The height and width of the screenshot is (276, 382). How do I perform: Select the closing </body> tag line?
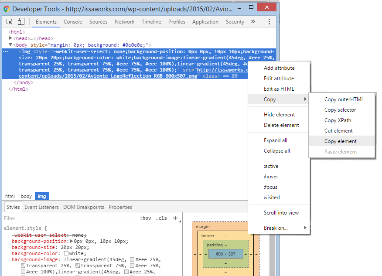(24, 82)
